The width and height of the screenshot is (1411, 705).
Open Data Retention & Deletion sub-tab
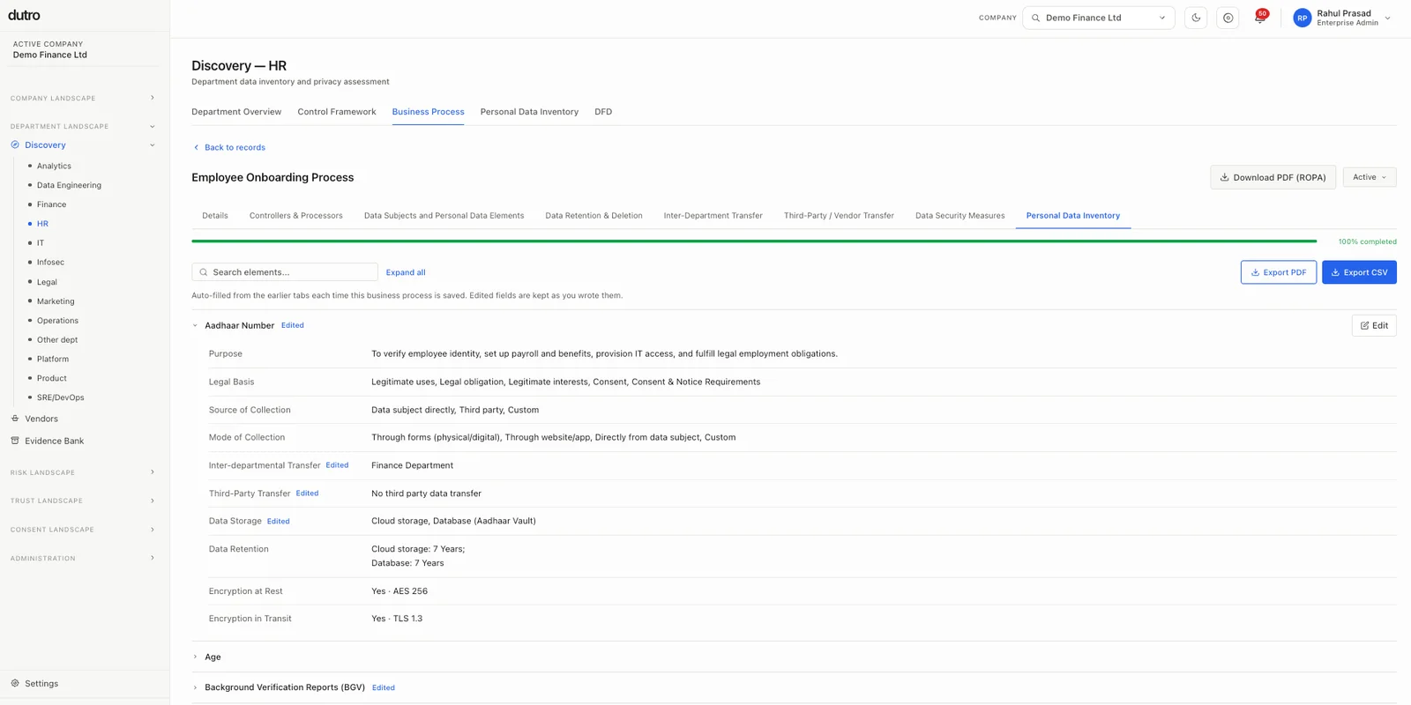[594, 215]
